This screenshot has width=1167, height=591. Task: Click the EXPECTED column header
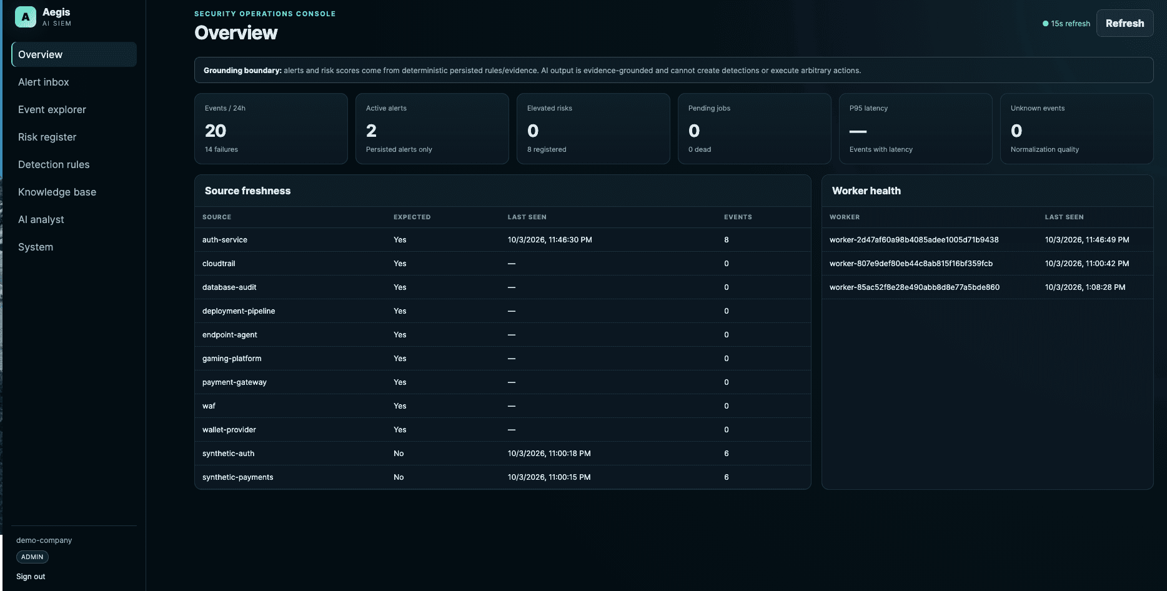coord(412,217)
